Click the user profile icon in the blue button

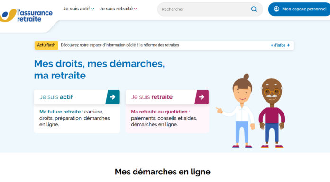(x=276, y=9)
